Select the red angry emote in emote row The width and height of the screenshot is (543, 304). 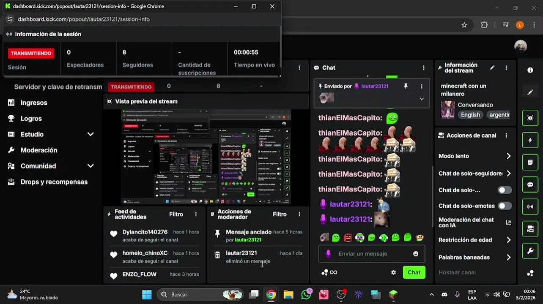pyautogui.click(x=348, y=238)
